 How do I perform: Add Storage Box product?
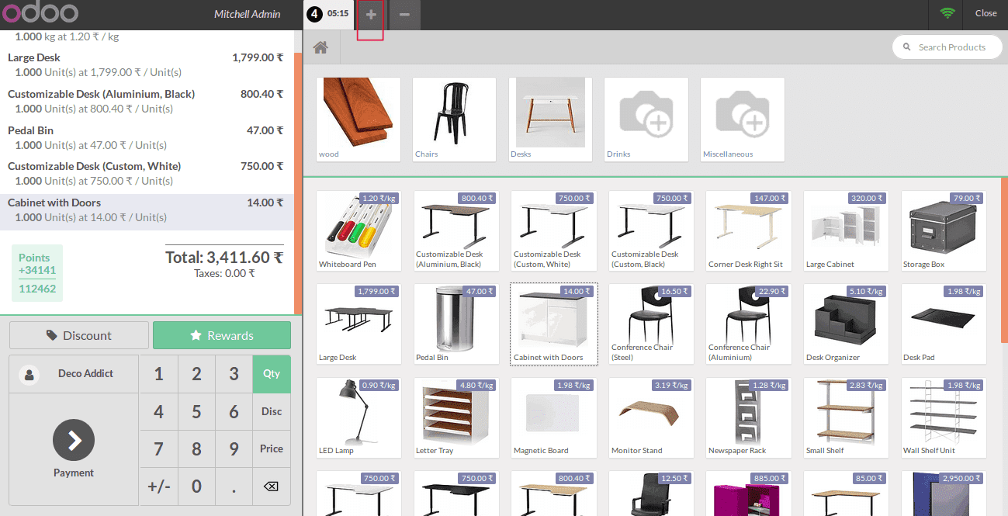tap(944, 231)
